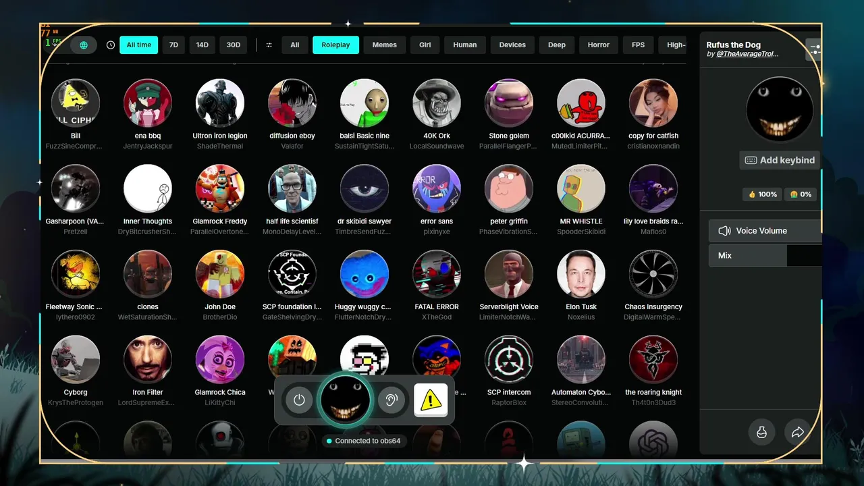This screenshot has width=864, height=486.
Task: Choose the Huggy wuggy voice
Action: 364,274
